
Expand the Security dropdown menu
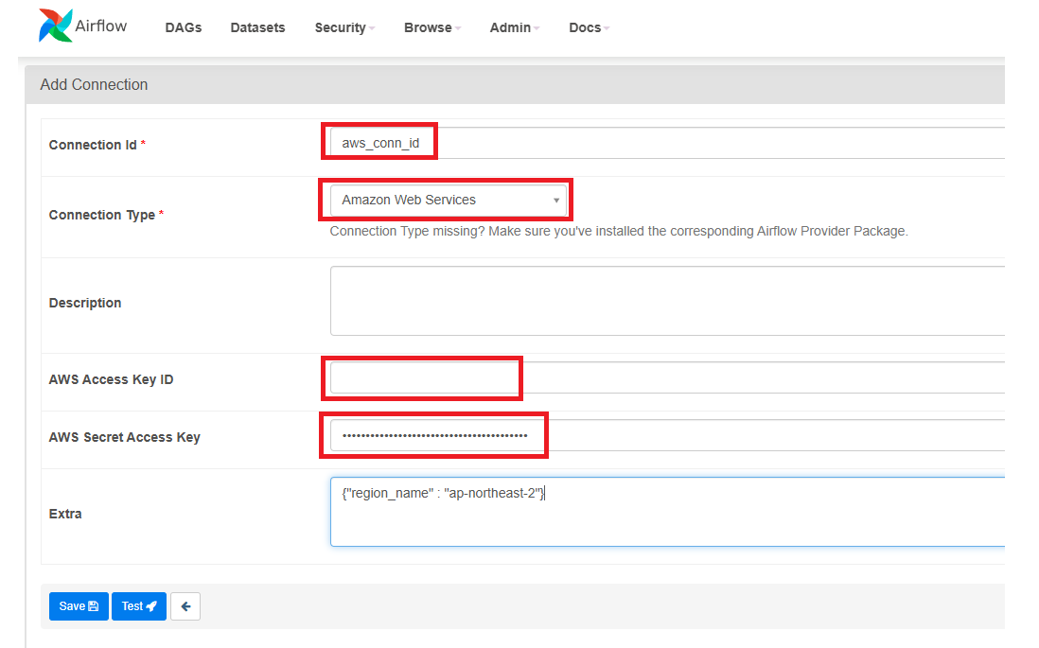pyautogui.click(x=344, y=27)
